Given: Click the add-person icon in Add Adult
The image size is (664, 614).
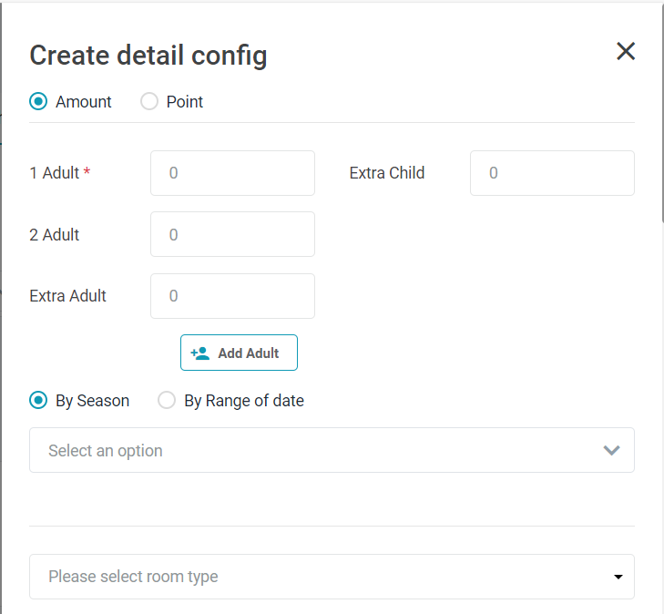Looking at the screenshot, I should click(x=200, y=353).
